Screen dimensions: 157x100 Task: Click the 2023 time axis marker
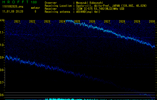(x=47, y=21)
